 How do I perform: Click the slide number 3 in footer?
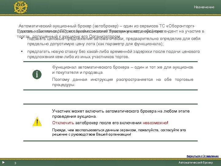click(x=15, y=163)
